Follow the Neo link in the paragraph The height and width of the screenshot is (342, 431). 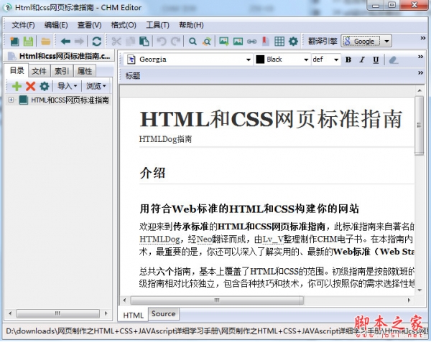point(204,239)
